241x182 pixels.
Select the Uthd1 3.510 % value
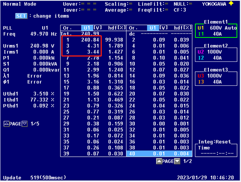44,94
